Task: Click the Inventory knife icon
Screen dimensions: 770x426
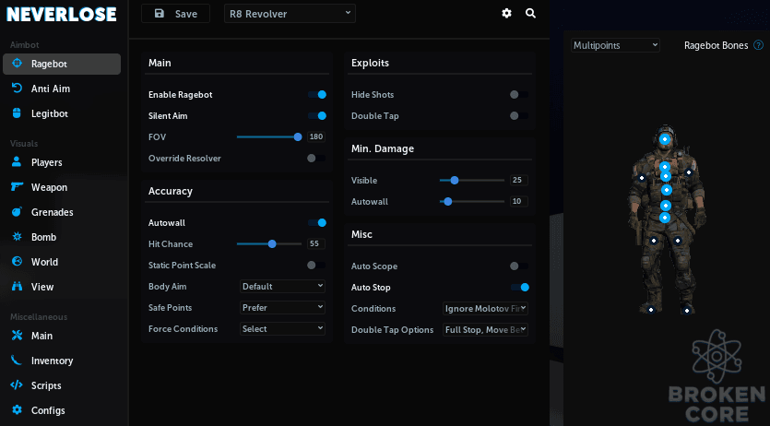Action: tap(18, 361)
